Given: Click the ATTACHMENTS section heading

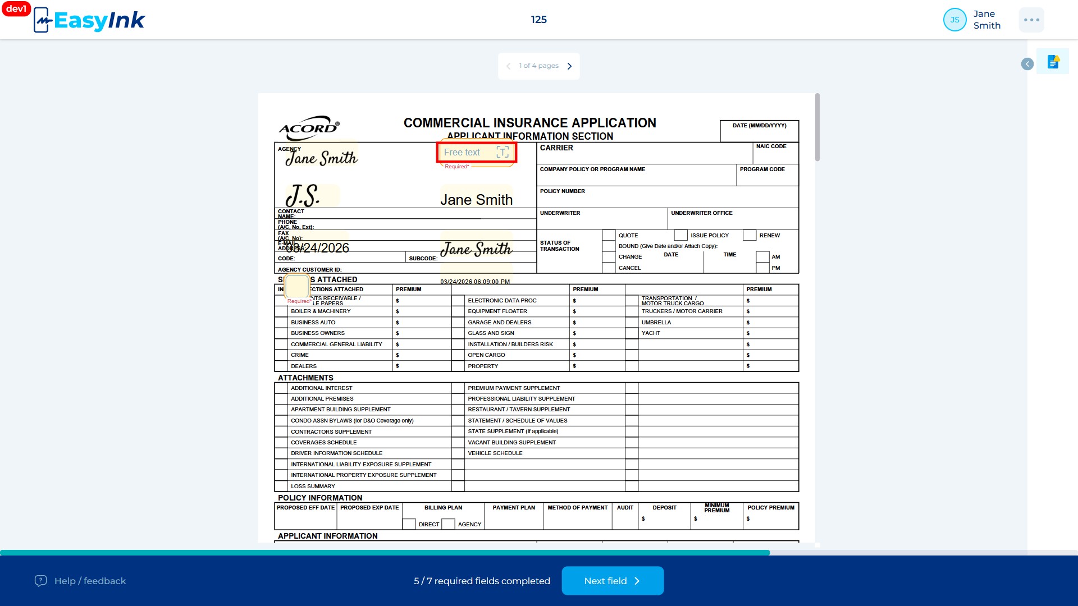Looking at the screenshot, I should point(305,378).
